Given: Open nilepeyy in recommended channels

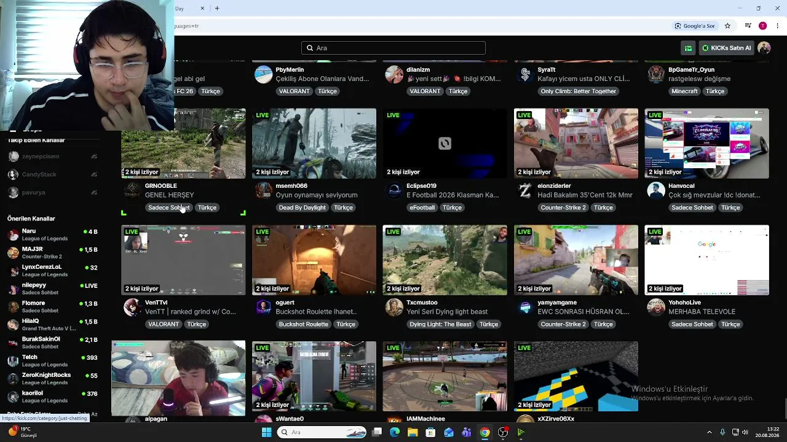Looking at the screenshot, I should [52, 289].
